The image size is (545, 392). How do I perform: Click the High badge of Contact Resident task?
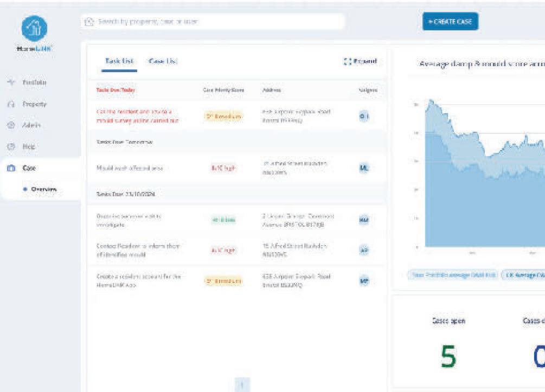223,250
